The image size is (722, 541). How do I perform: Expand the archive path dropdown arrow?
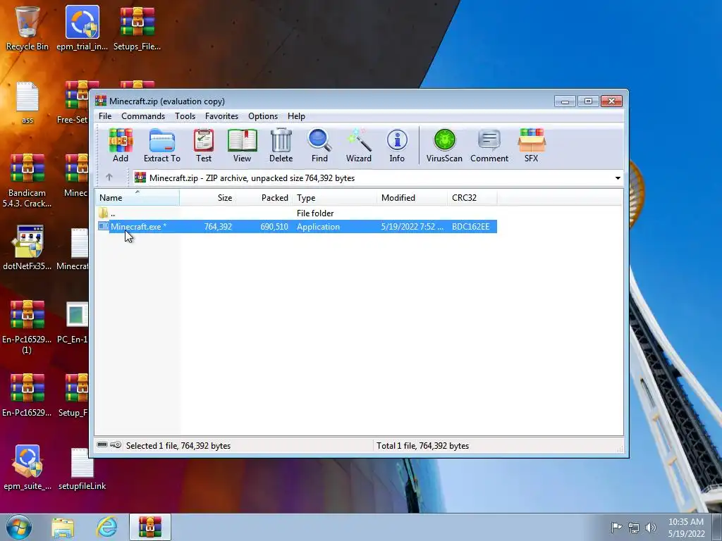coord(618,178)
